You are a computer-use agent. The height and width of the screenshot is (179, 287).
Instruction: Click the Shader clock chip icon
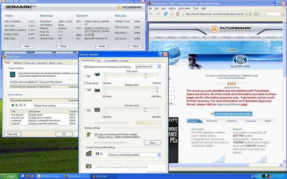[97, 90]
